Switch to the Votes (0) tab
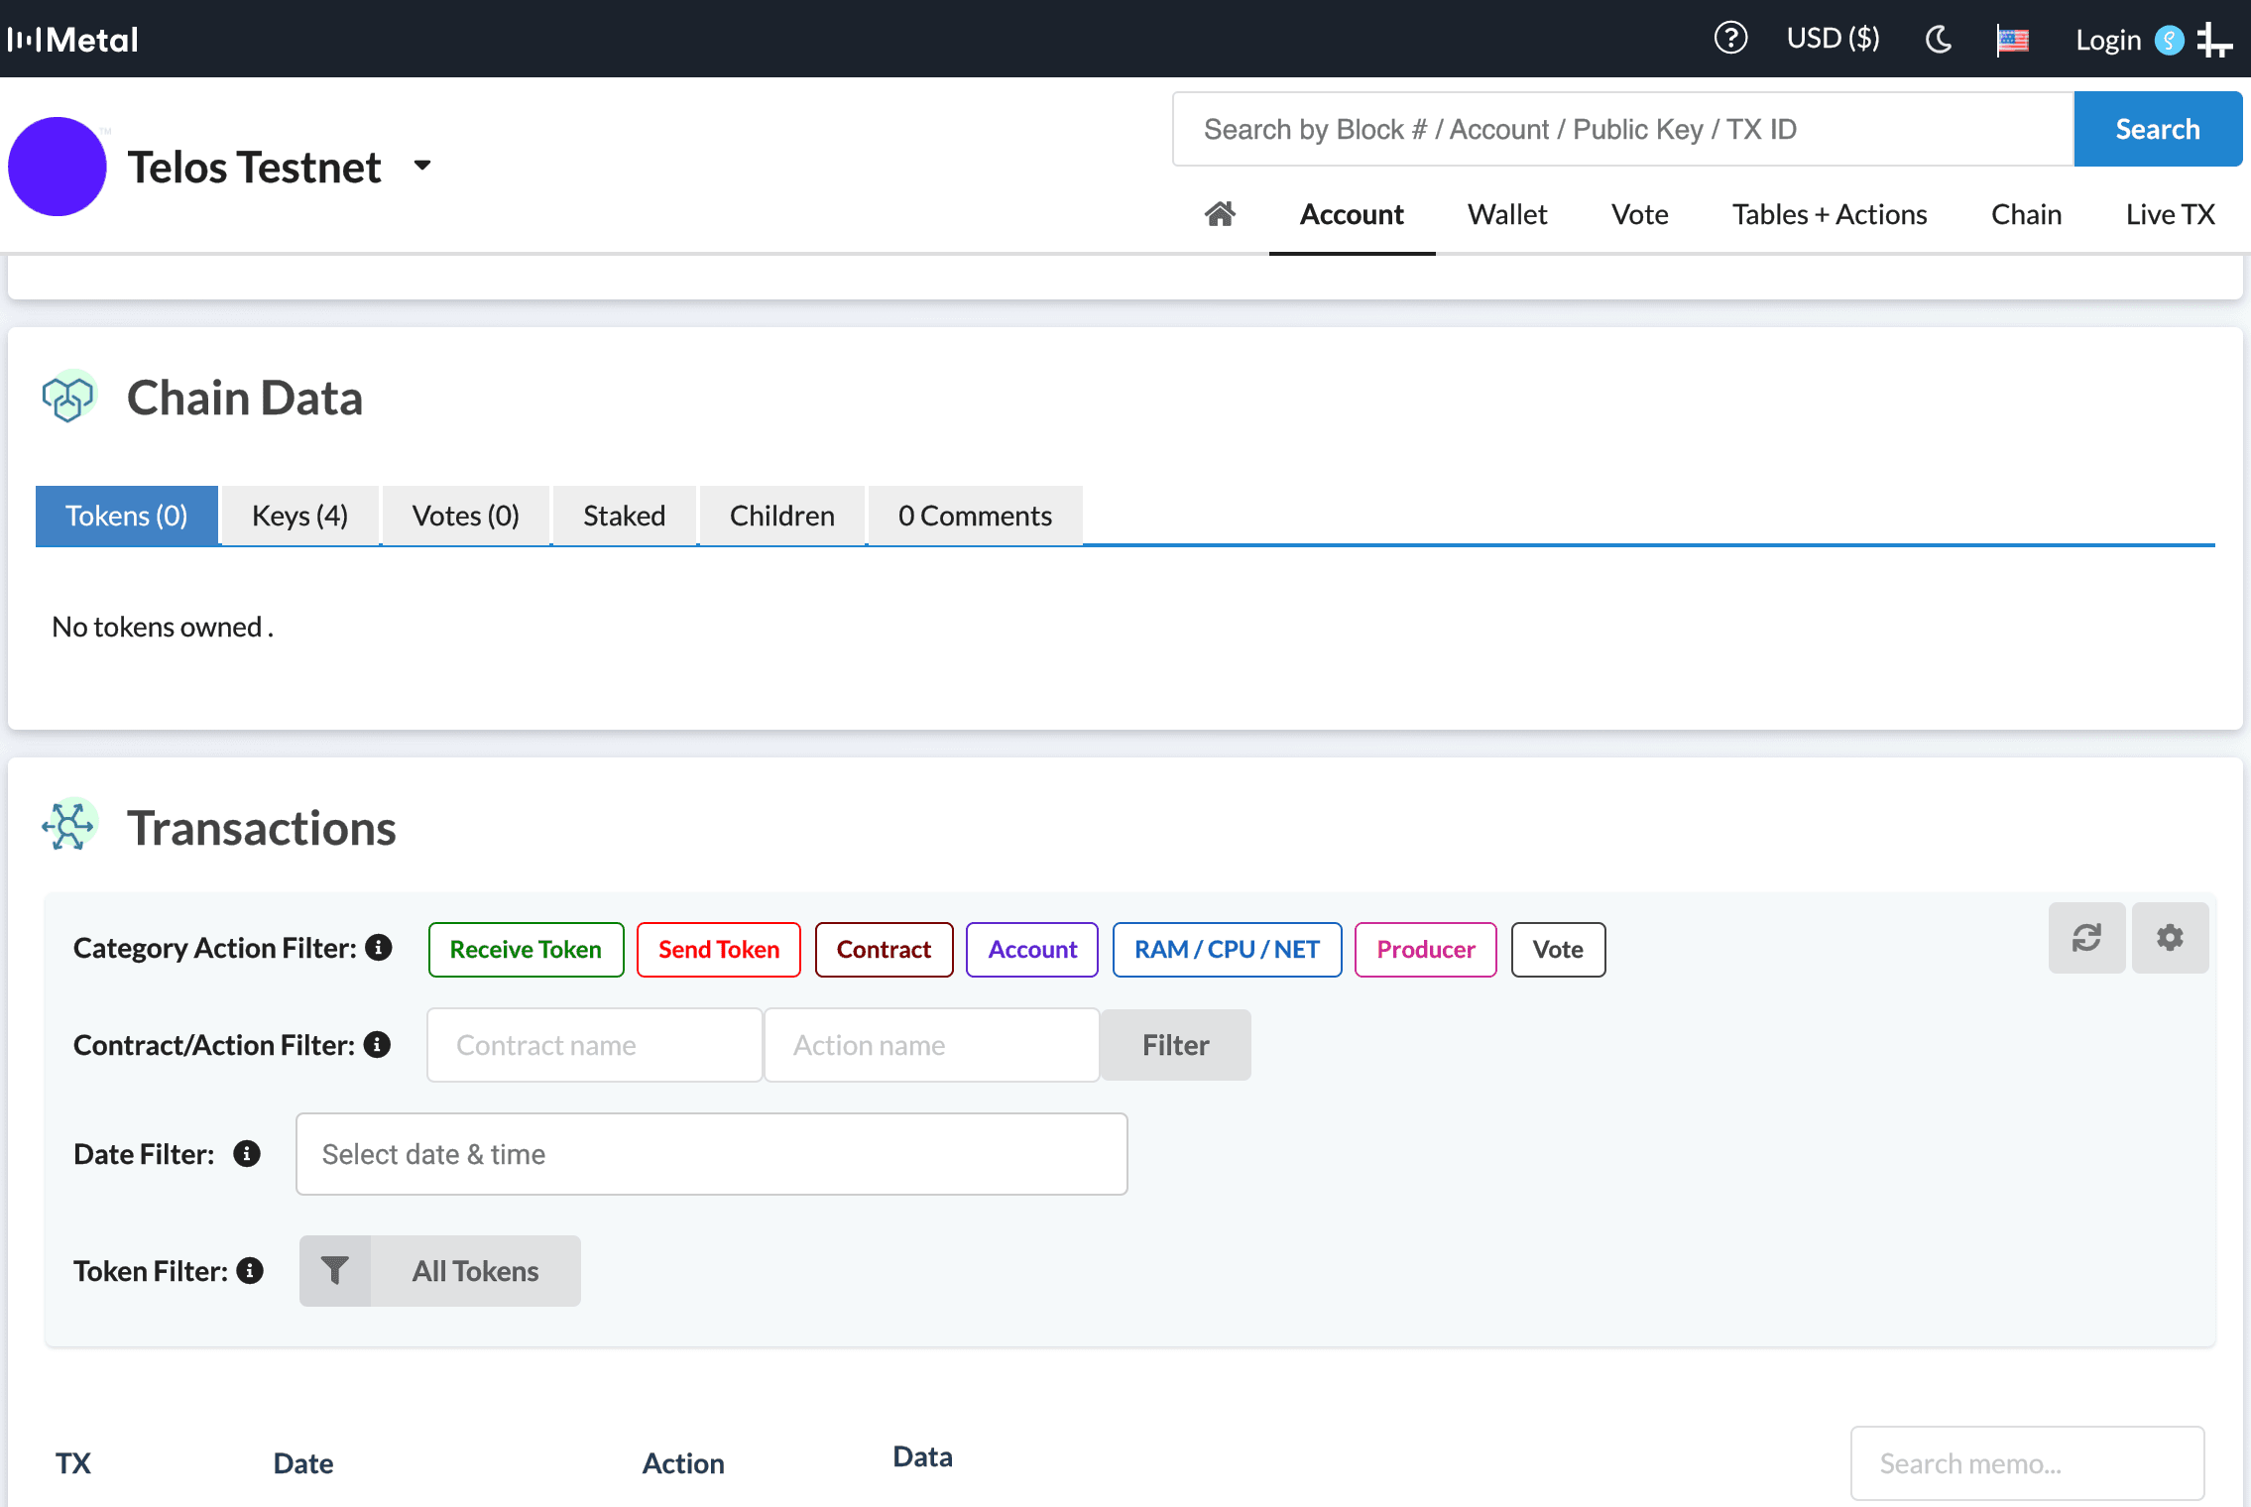2251x1507 pixels. (465, 516)
